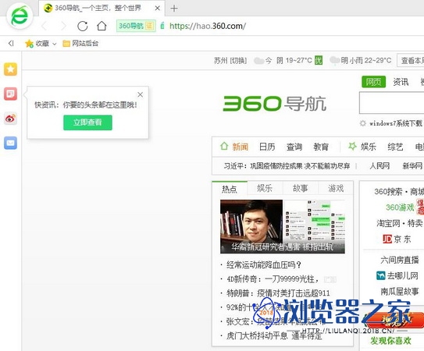Open 4D新传奇 一刀99999光柱 link
The width and height of the screenshot is (424, 351).
coord(273,279)
